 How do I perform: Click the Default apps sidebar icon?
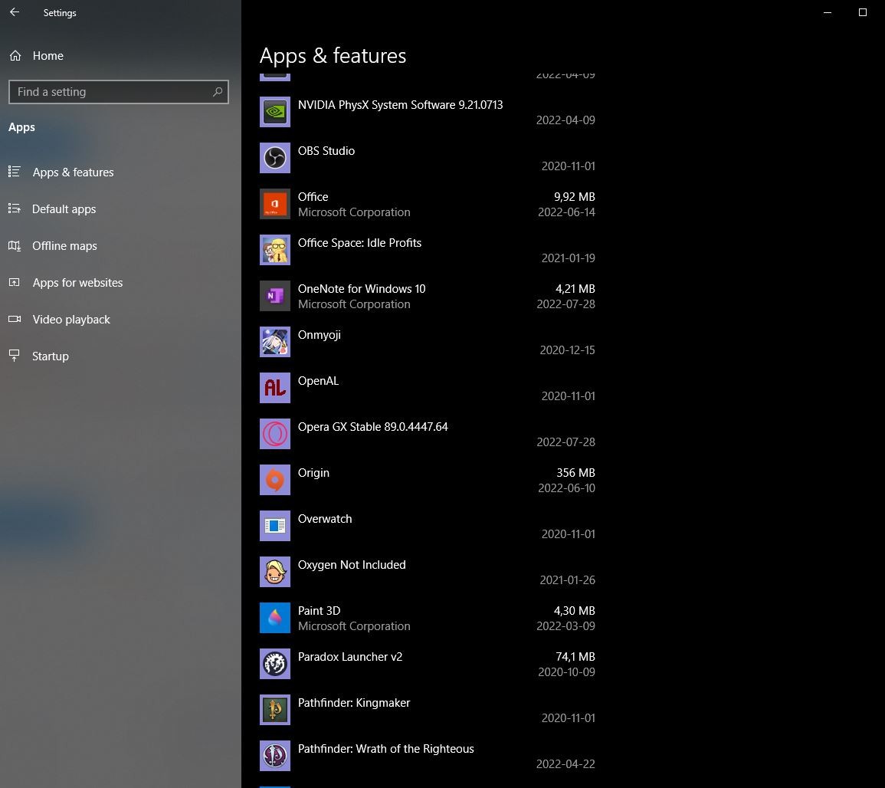[14, 208]
